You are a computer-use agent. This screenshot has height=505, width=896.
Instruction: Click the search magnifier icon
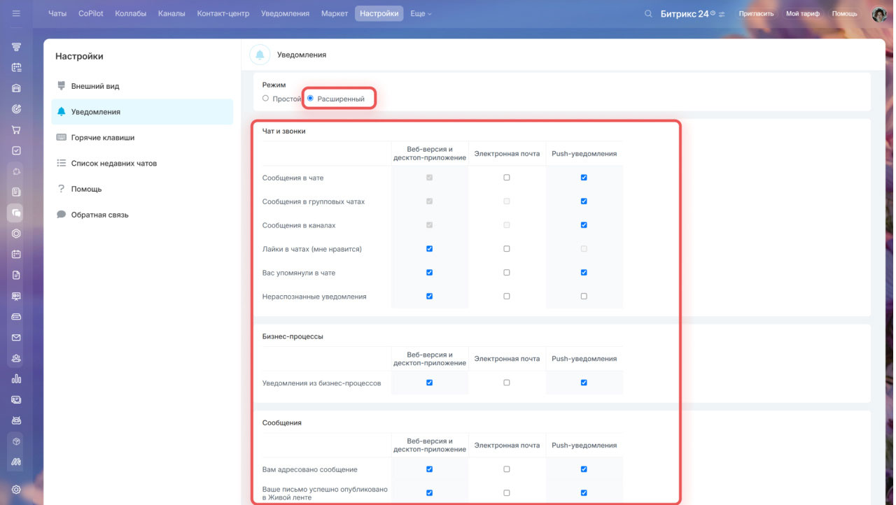click(648, 14)
